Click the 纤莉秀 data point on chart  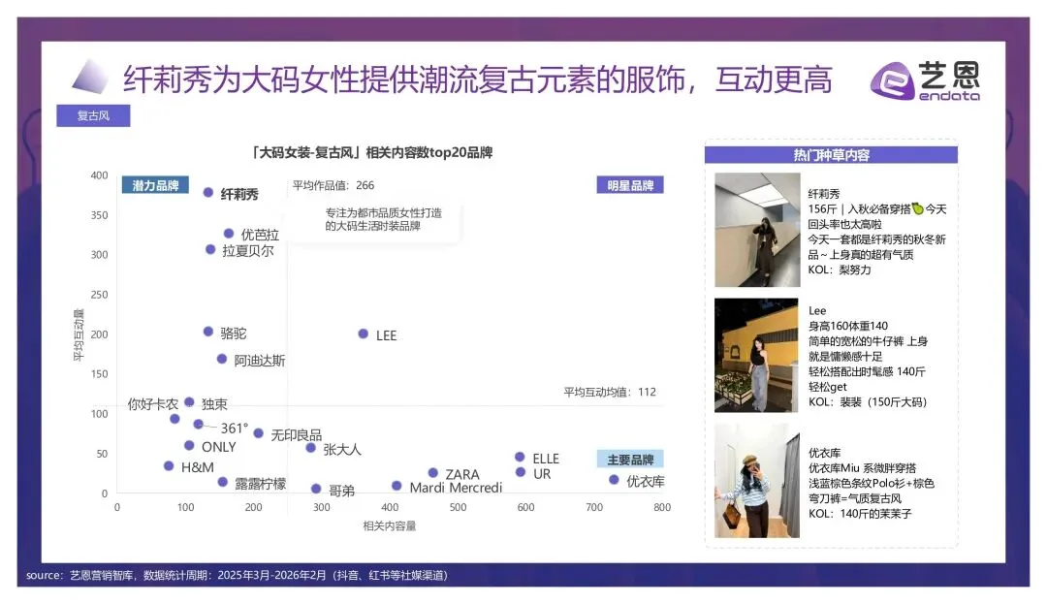coord(208,192)
